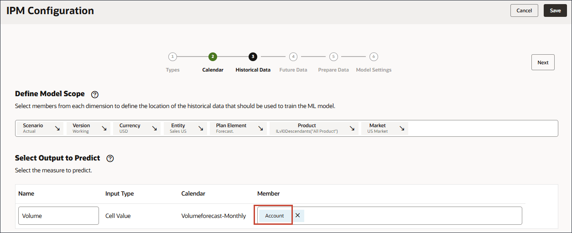Go to step 1 Types
Image resolution: width=572 pixels, height=233 pixels.
point(172,57)
